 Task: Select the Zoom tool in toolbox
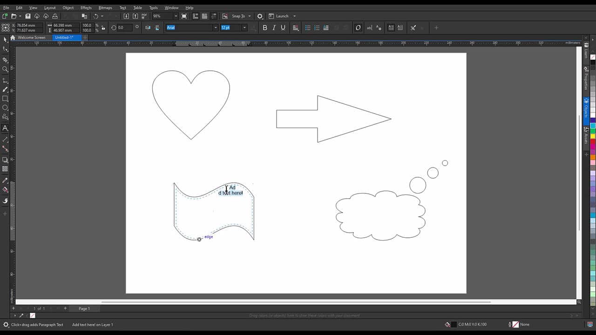pyautogui.click(x=5, y=69)
